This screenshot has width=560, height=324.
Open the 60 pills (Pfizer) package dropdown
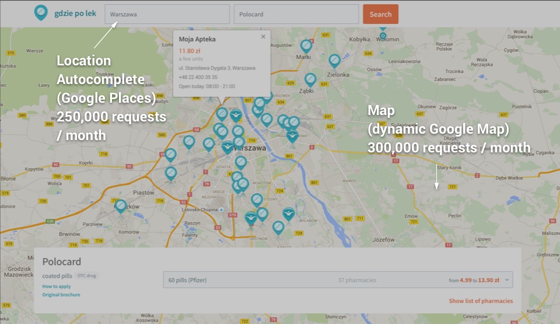click(x=338, y=280)
